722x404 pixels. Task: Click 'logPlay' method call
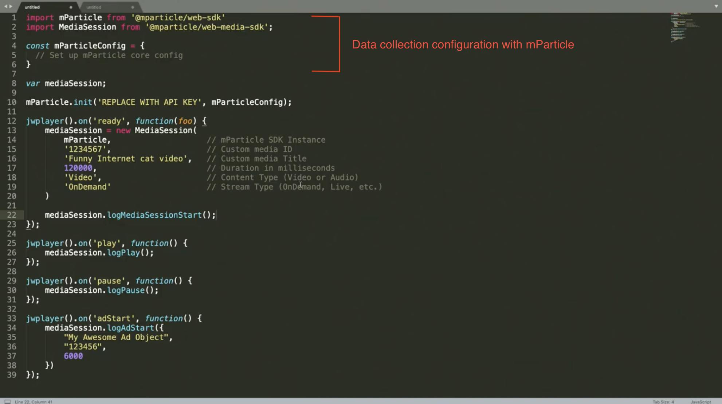click(123, 253)
